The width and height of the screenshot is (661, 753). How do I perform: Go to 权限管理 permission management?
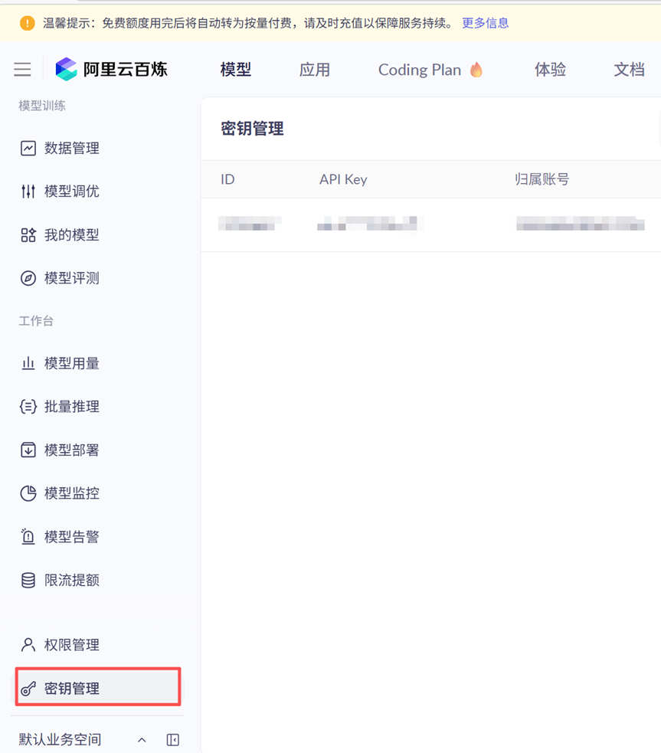click(x=73, y=644)
